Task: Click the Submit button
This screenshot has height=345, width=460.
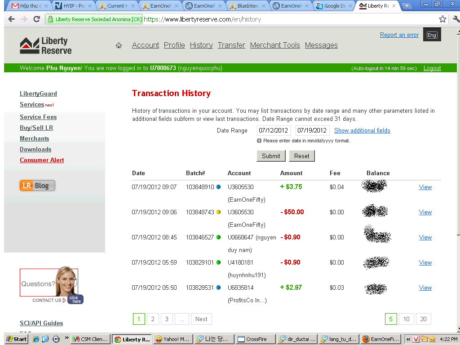Action: (x=271, y=156)
